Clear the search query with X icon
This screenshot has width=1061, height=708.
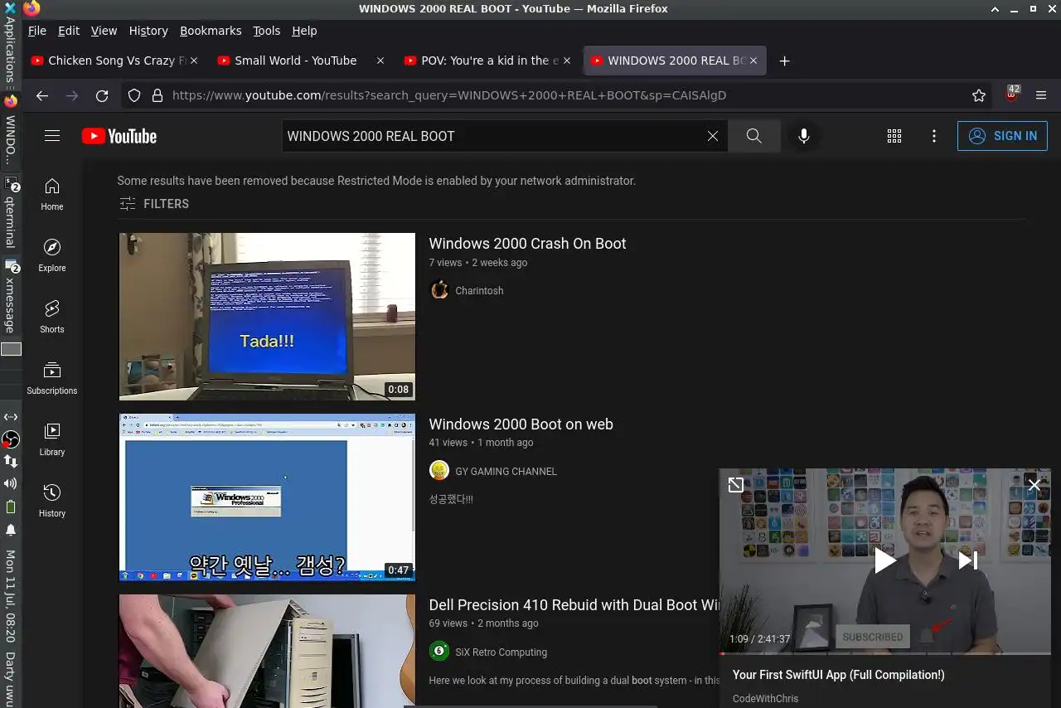point(713,136)
